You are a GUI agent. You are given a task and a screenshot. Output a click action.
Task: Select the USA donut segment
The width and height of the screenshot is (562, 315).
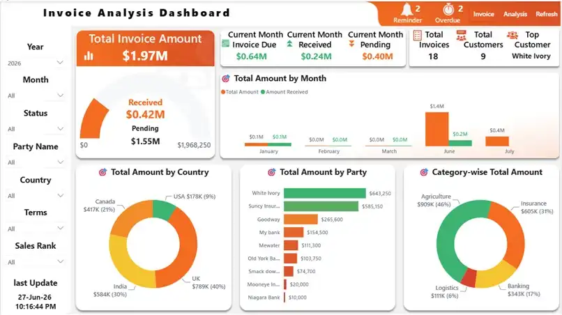(x=163, y=210)
